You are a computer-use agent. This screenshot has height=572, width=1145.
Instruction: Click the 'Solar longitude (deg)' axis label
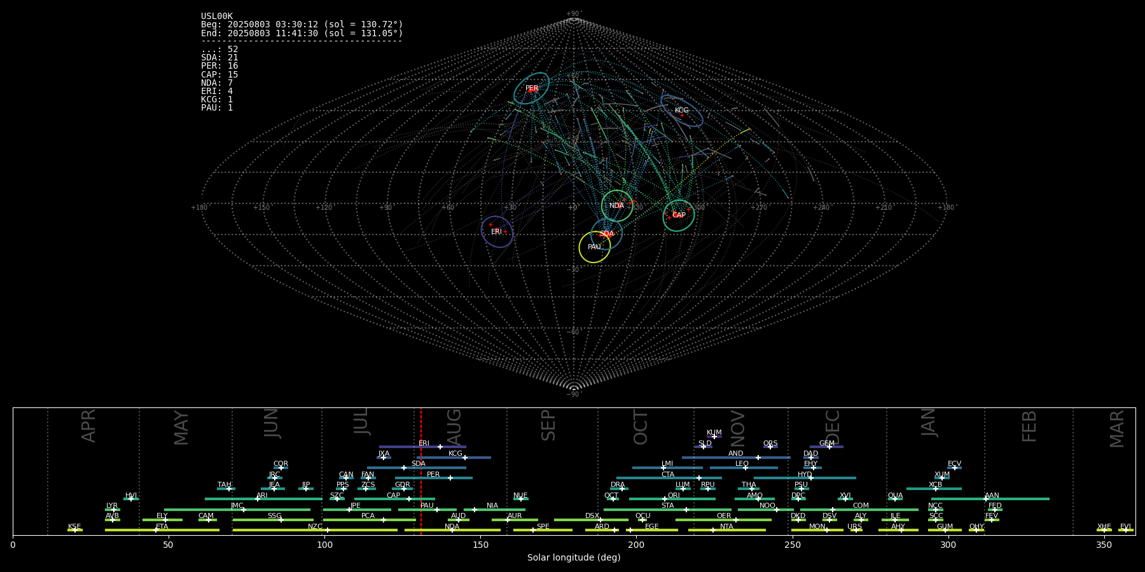coord(574,557)
